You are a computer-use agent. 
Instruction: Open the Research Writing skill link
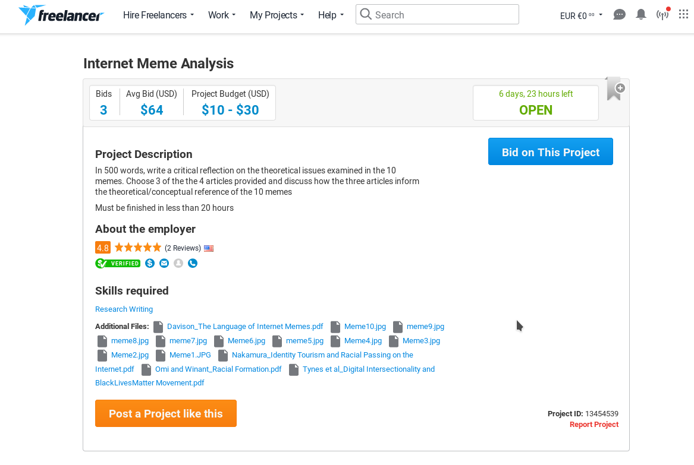(x=124, y=309)
